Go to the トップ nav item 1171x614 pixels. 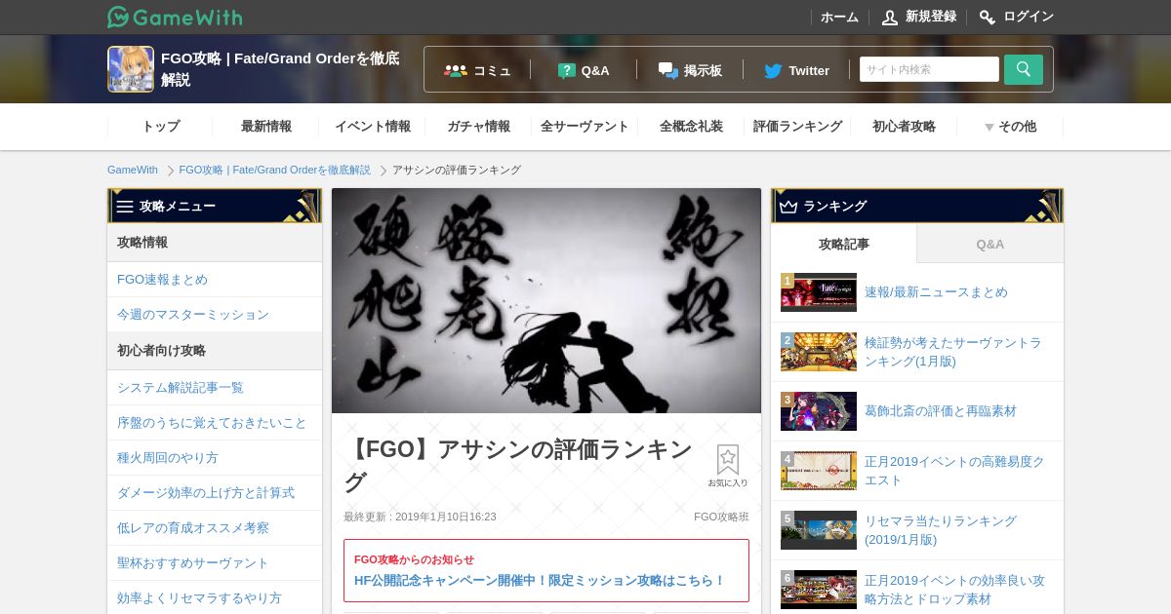[161, 127]
